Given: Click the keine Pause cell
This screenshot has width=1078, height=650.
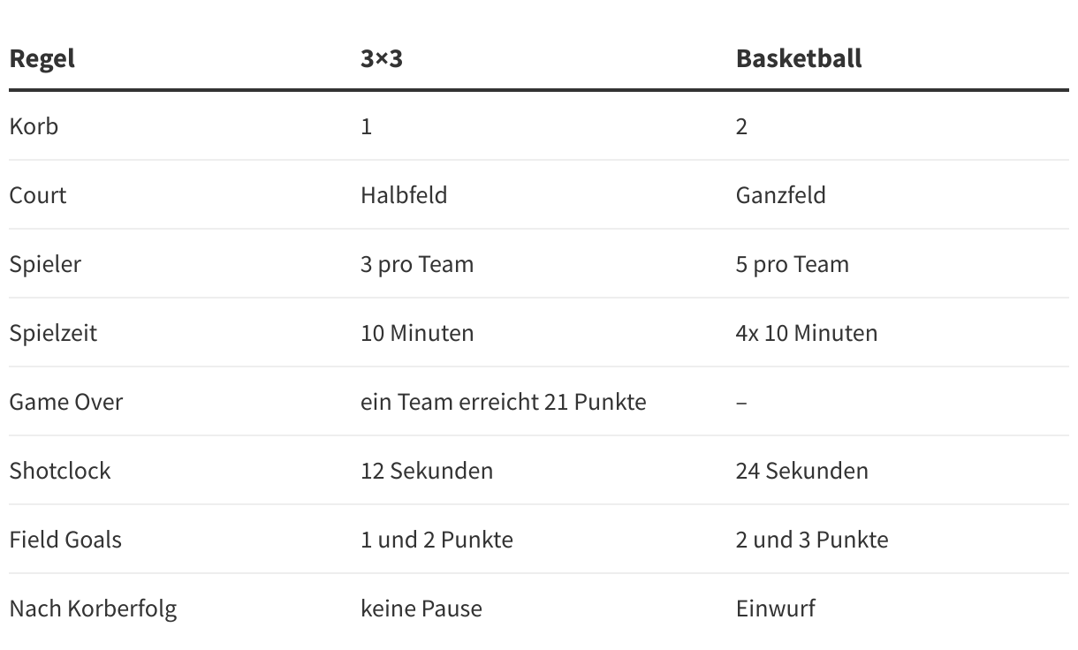Looking at the screenshot, I should click(421, 608).
